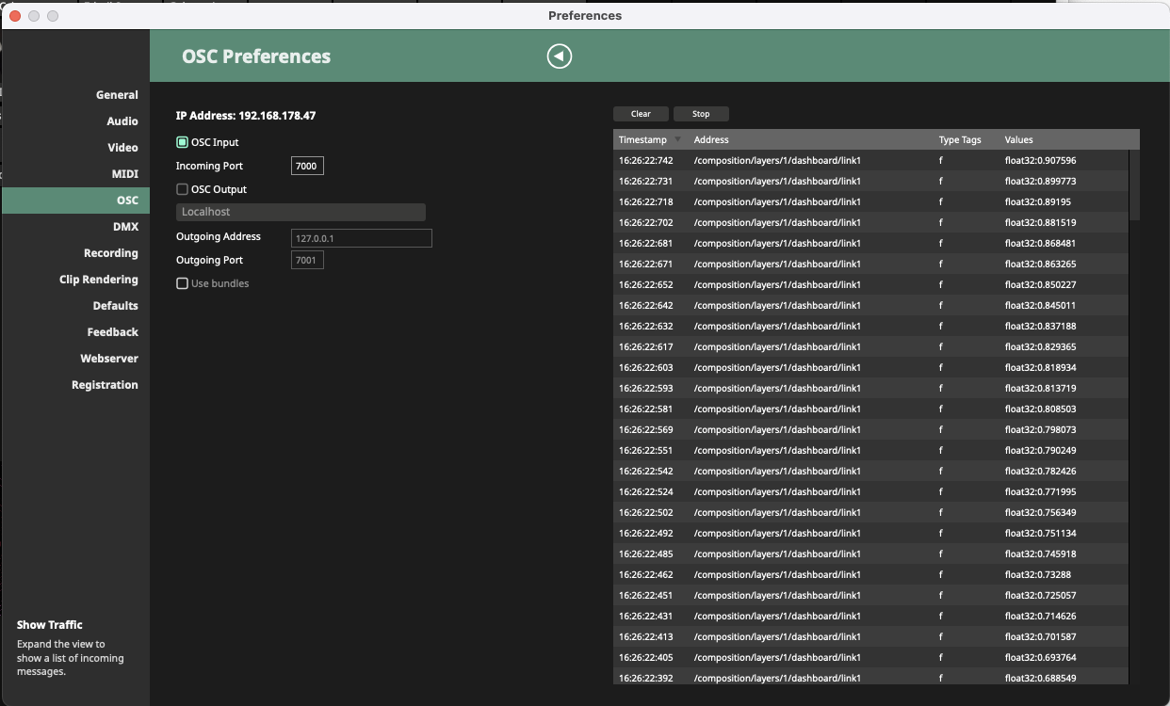Select the message row timestamped 16:26:22:593
The image size is (1170, 706).
pos(870,388)
